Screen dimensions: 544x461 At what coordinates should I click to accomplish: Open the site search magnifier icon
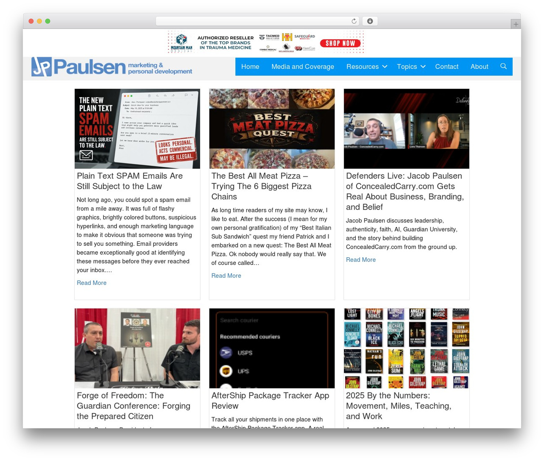[x=504, y=66]
